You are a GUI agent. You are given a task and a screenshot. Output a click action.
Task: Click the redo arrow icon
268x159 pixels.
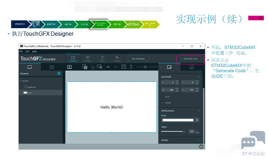tap(116, 67)
